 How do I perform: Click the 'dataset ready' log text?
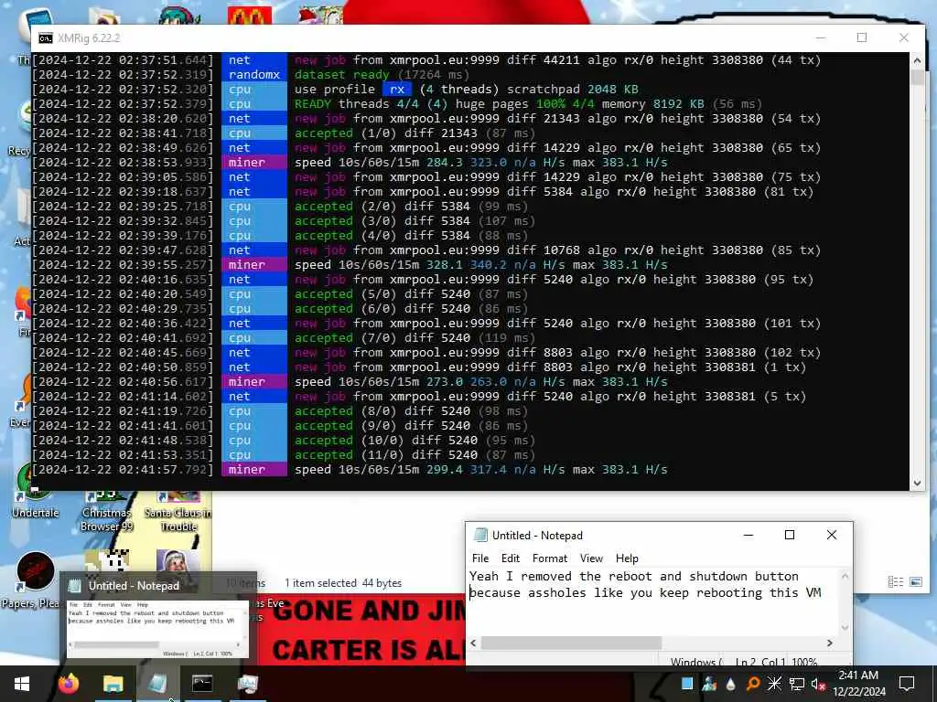(342, 75)
